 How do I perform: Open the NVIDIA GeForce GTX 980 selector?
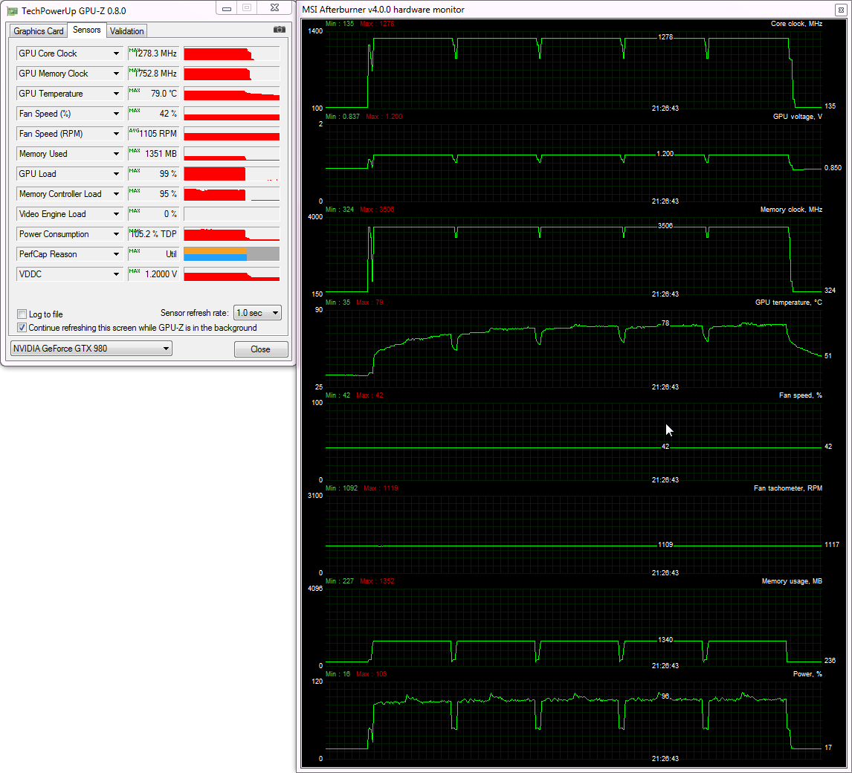[91, 349]
